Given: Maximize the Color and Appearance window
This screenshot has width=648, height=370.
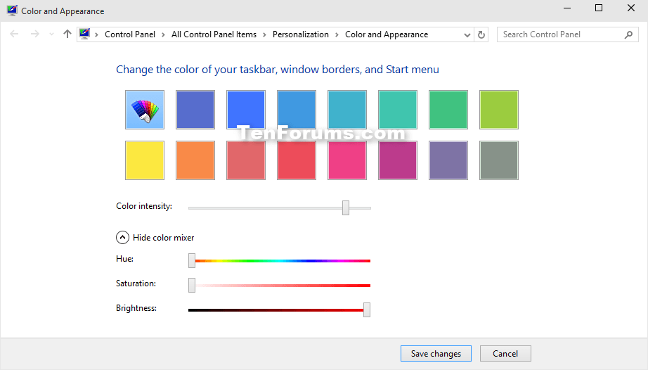Looking at the screenshot, I should [599, 8].
